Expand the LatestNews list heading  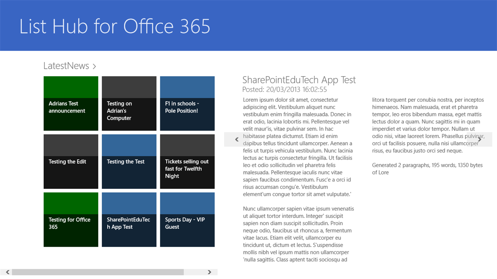point(66,66)
